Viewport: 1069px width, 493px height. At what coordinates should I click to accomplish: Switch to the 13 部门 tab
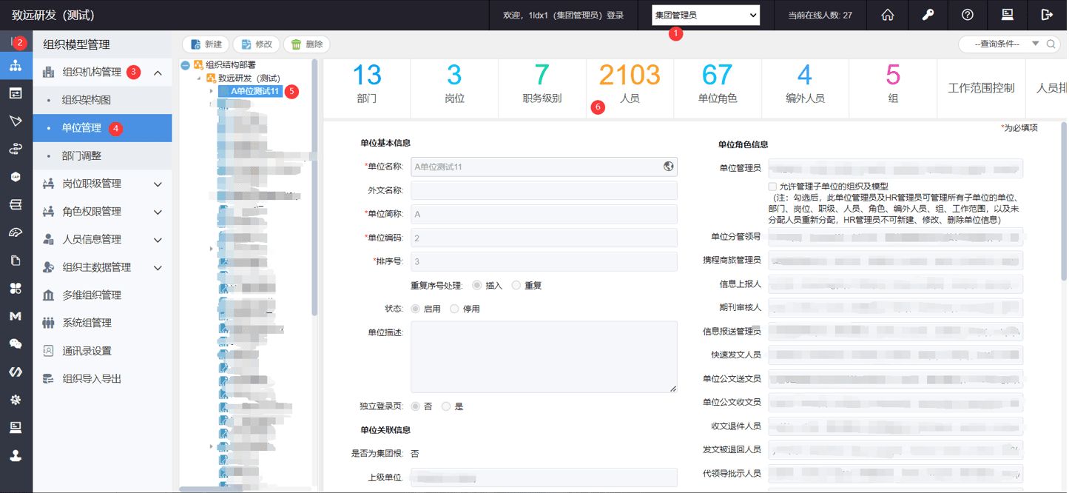(x=367, y=88)
